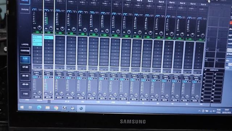Screen dimensions: 232x131
Task: Select bank A on first output strip
Action: point(35,77)
